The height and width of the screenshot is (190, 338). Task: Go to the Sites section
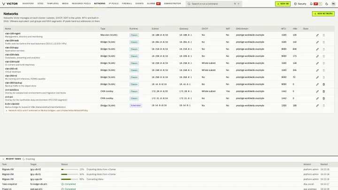click(40, 4)
